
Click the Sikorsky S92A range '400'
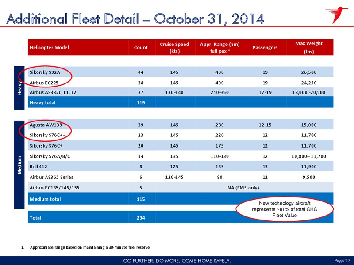(219, 72)
